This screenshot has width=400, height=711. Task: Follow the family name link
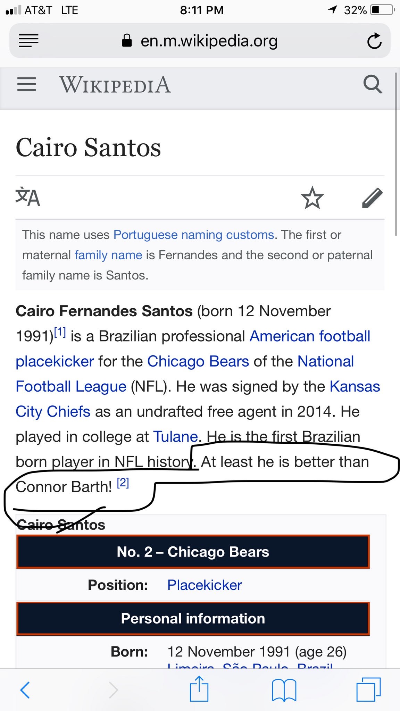(108, 255)
